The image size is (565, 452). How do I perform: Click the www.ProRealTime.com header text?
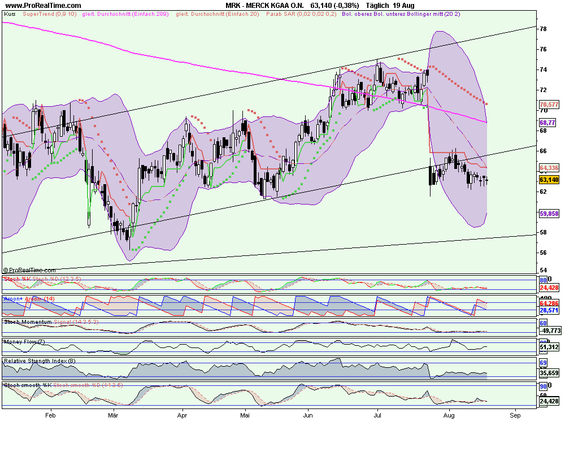[44, 6]
